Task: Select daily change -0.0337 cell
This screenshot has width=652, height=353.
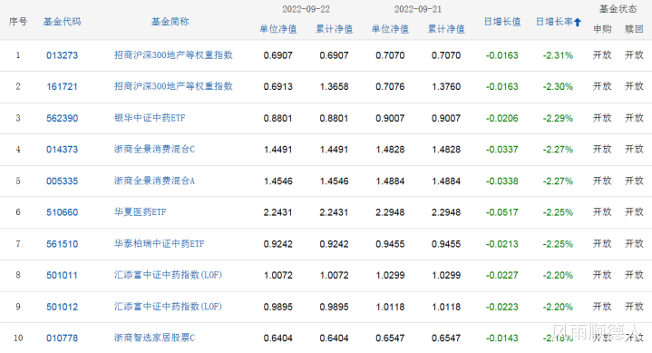Action: [501, 150]
